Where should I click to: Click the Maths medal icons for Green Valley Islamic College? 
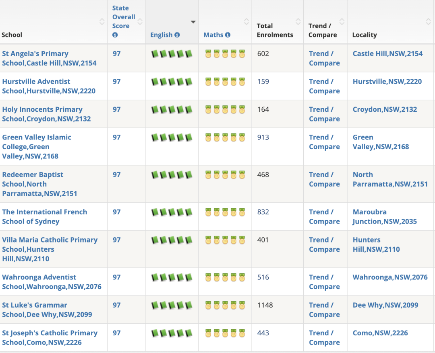[x=225, y=138]
